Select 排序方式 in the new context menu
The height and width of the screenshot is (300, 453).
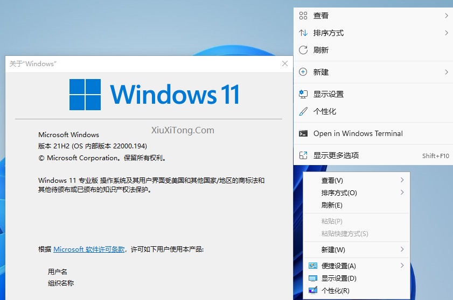click(373, 33)
